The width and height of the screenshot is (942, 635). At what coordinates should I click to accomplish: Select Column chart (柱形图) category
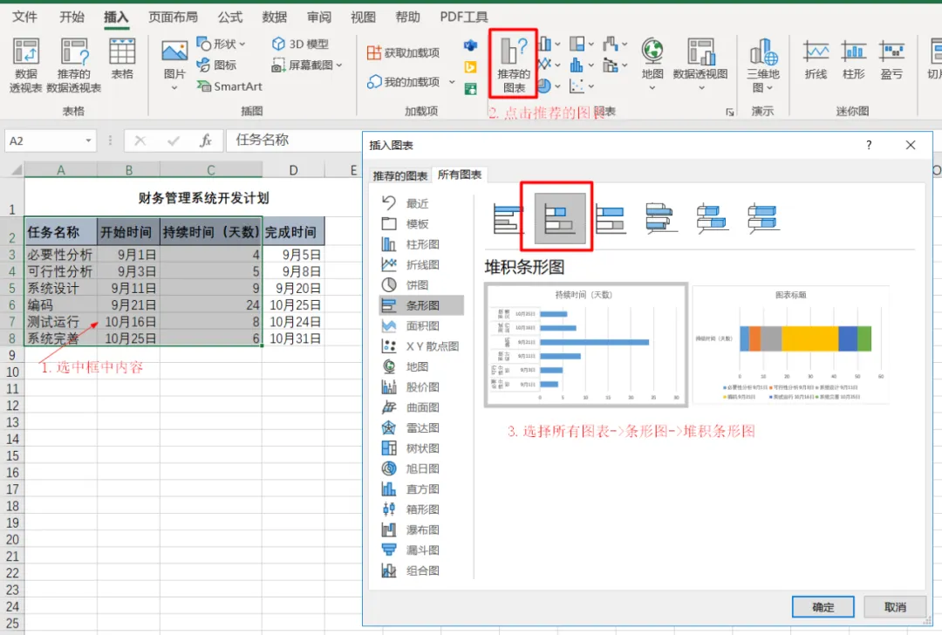tap(420, 244)
